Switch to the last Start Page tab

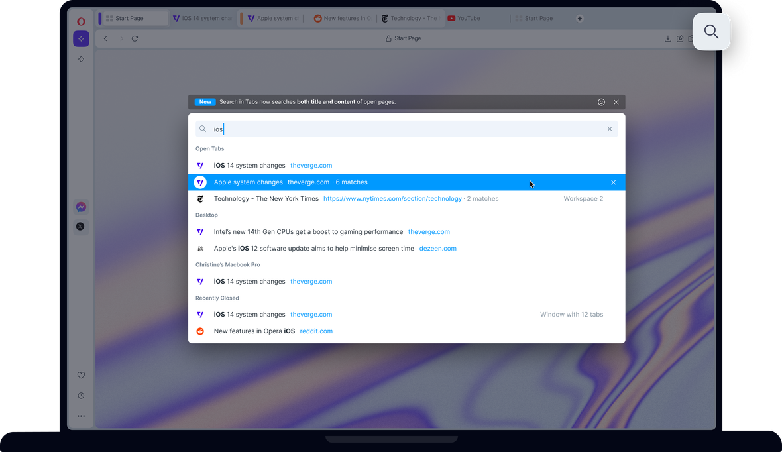pos(541,19)
